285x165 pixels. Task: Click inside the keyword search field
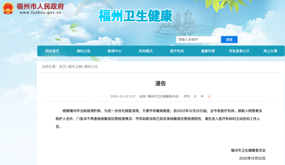tap(197, 40)
